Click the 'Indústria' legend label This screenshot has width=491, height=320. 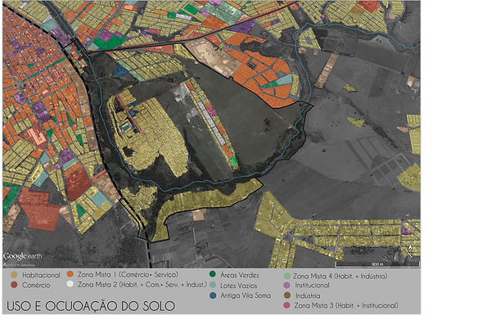coord(308,295)
